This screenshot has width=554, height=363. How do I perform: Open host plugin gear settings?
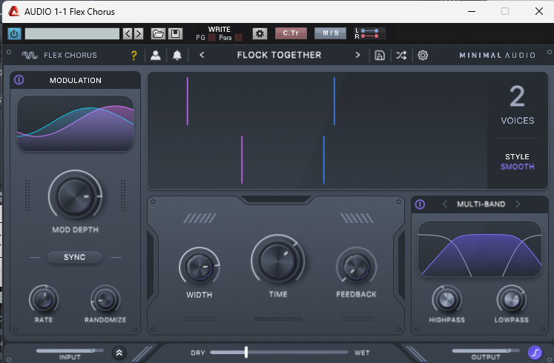tap(260, 34)
